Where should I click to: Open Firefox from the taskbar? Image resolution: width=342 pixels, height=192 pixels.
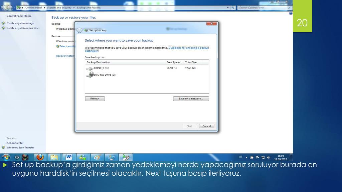coord(40,157)
